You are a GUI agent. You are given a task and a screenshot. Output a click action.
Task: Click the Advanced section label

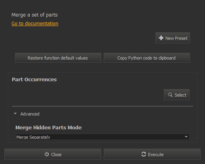click(x=30, y=114)
